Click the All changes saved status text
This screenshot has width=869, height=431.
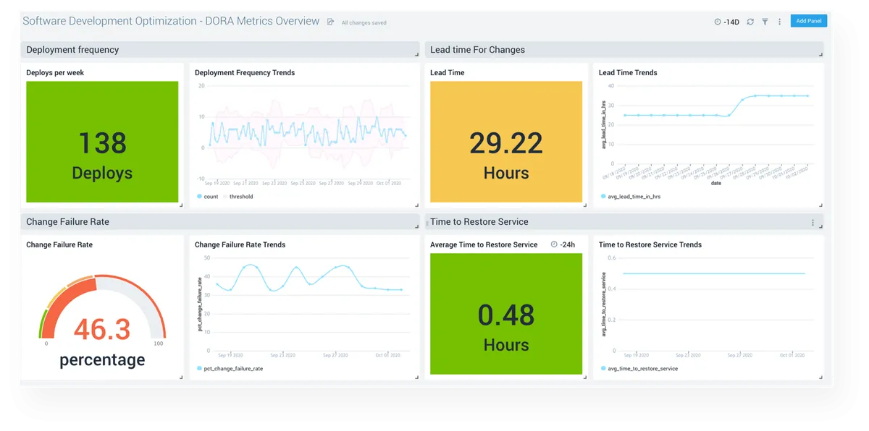(x=364, y=22)
